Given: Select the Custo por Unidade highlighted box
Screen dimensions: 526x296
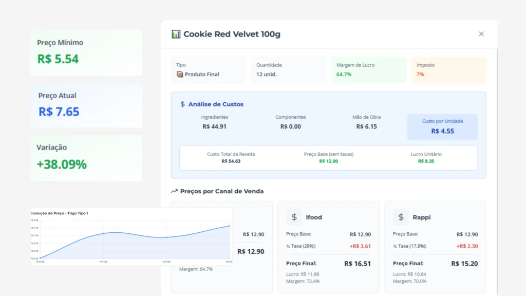Looking at the screenshot, I should click(x=442, y=126).
